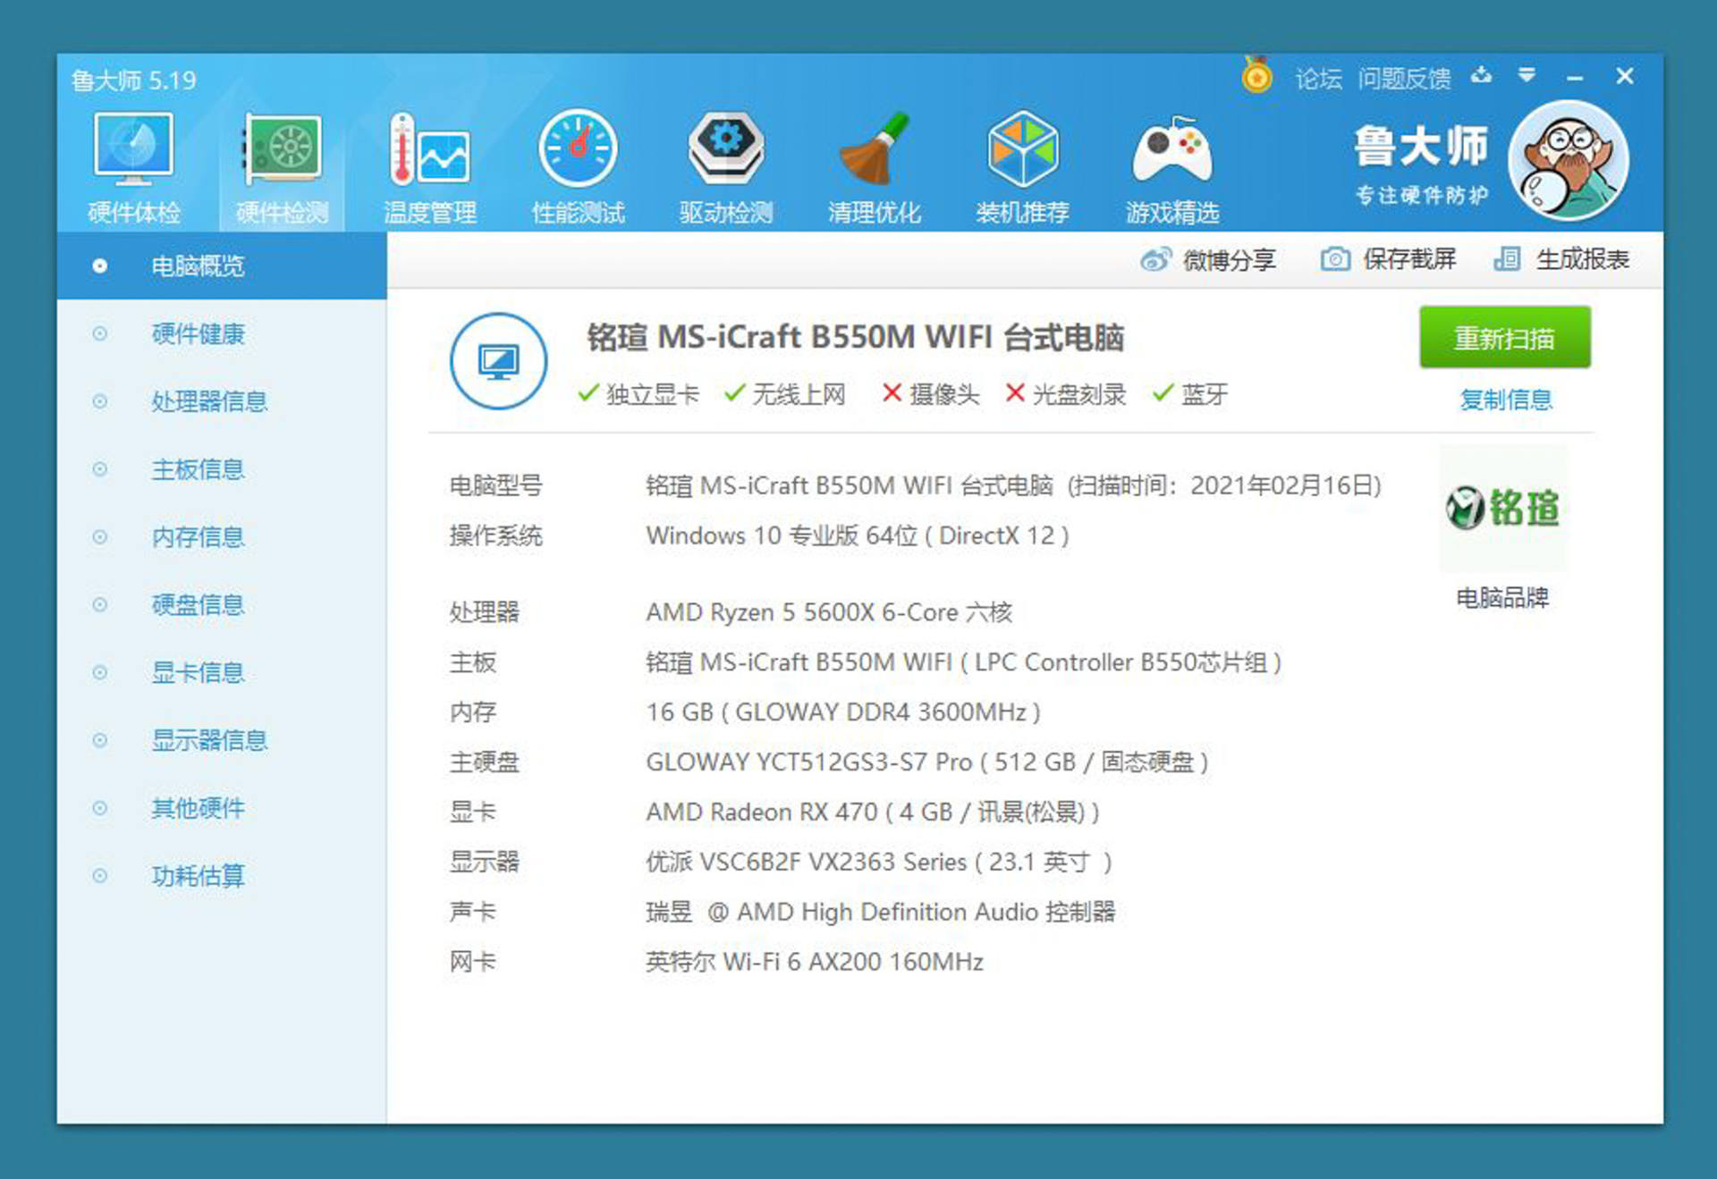
Task: Click the camera icon for 保存截屏
Action: click(1335, 259)
